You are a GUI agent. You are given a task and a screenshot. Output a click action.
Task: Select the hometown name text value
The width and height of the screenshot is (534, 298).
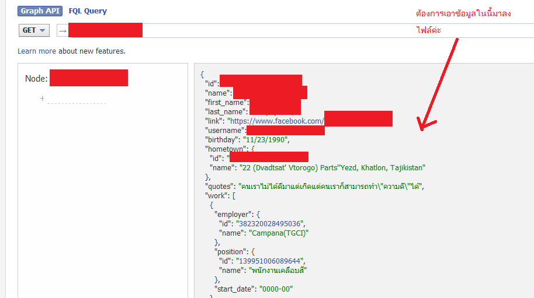pos(332,167)
